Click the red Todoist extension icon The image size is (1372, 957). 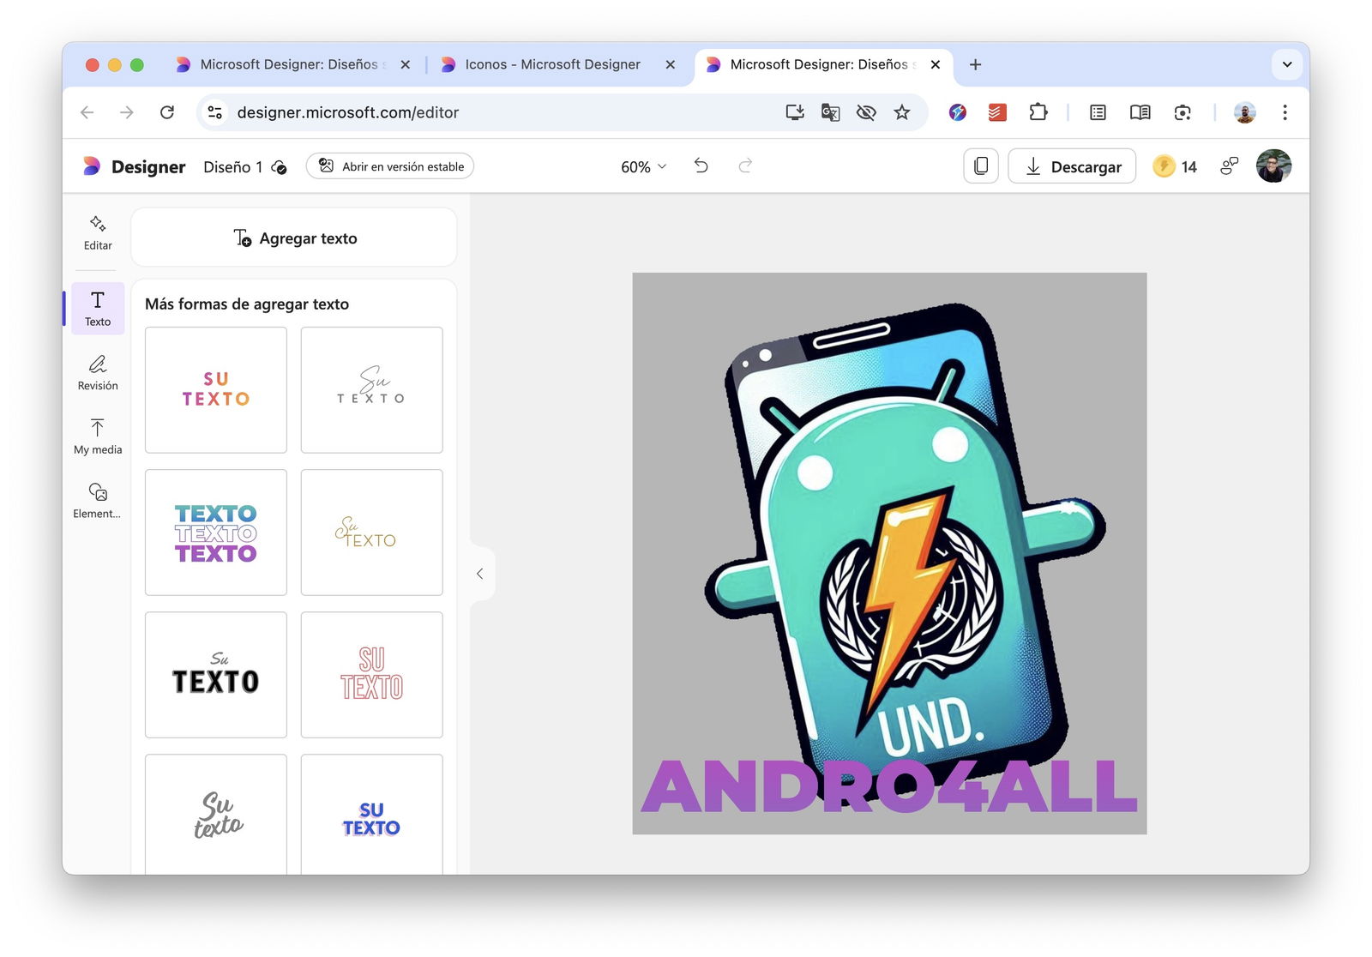[997, 112]
